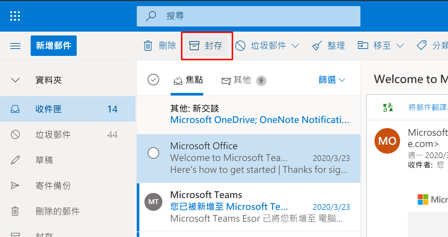Click the 44 count on 垃圾郵件
The image size is (448, 237).
point(112,135)
